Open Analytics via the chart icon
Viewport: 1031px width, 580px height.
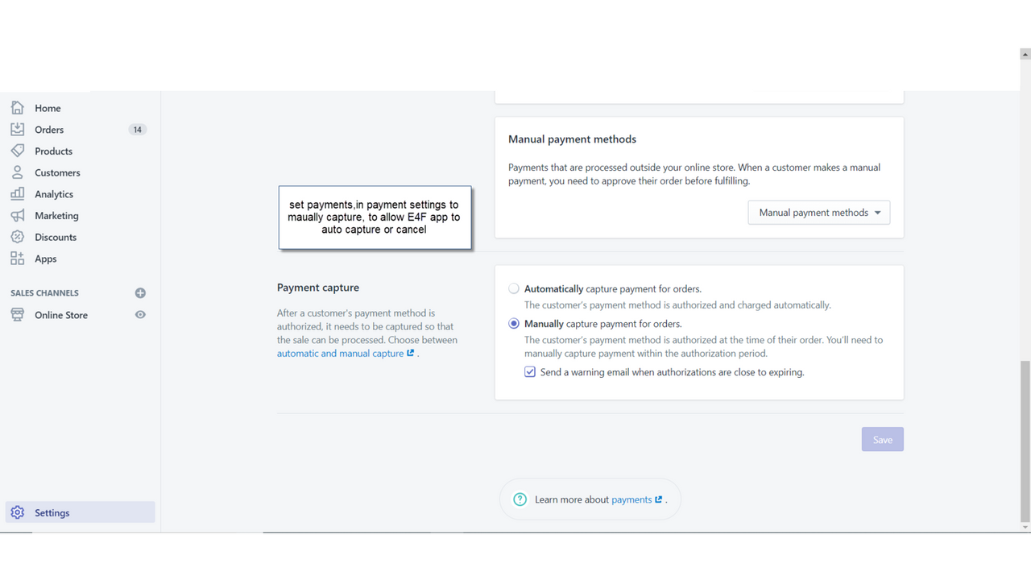pyautogui.click(x=18, y=193)
